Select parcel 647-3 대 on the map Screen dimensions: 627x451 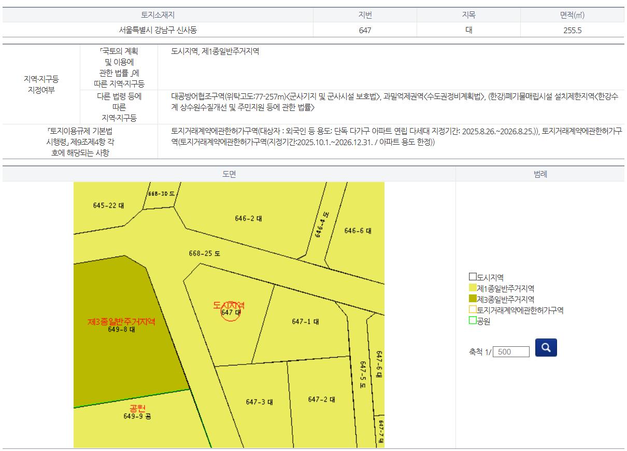pyautogui.click(x=259, y=402)
